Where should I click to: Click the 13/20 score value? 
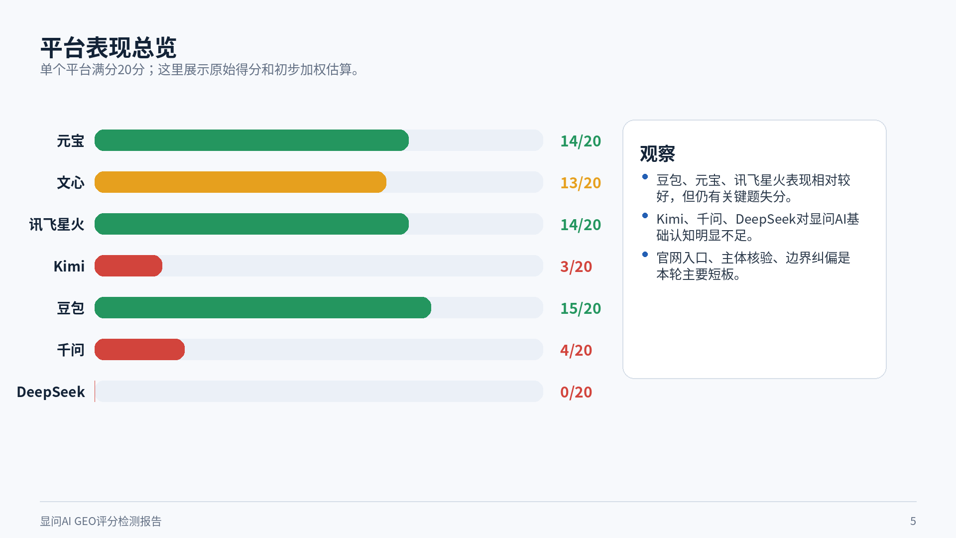tap(581, 183)
